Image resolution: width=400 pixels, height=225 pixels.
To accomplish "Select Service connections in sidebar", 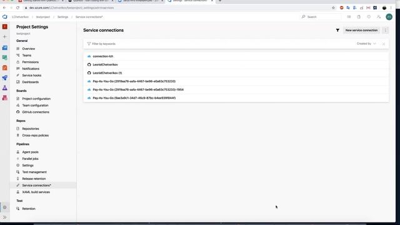I will (x=43, y=185).
